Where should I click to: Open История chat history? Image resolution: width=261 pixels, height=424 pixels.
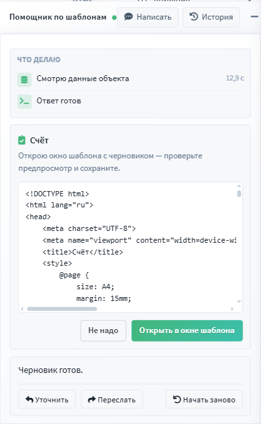211,17
